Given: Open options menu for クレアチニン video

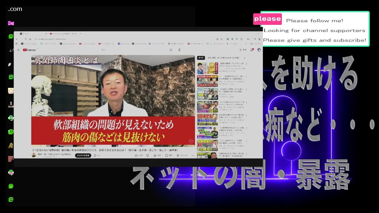Looking at the screenshot, I should pos(246,64).
